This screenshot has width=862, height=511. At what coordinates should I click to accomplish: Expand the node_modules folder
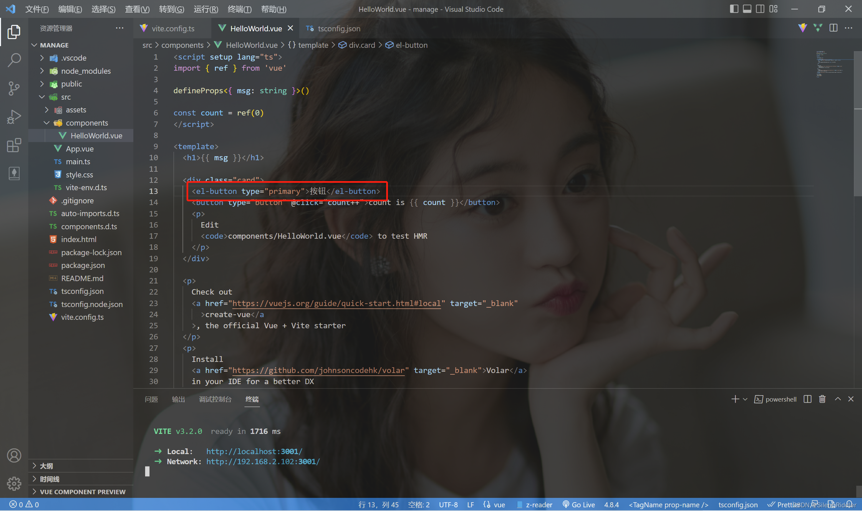81,71
